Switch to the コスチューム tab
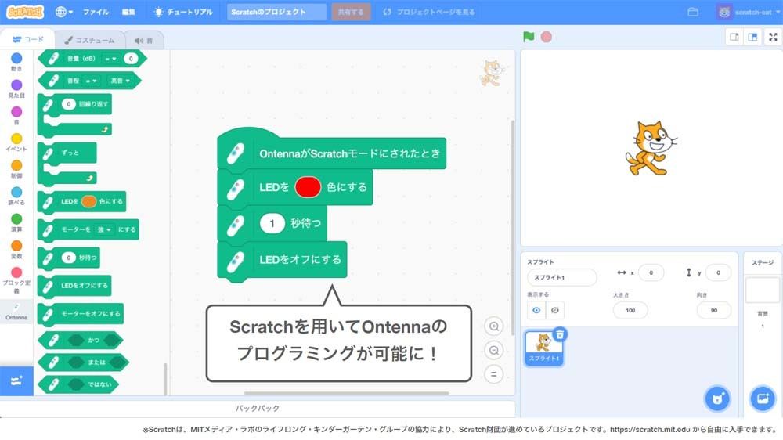The image size is (783, 440). click(x=89, y=40)
